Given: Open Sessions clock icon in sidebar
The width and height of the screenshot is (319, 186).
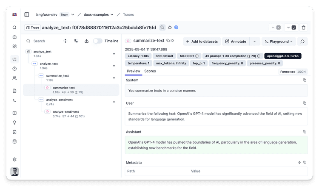Looking at the screenshot, I should click(x=14, y=69).
